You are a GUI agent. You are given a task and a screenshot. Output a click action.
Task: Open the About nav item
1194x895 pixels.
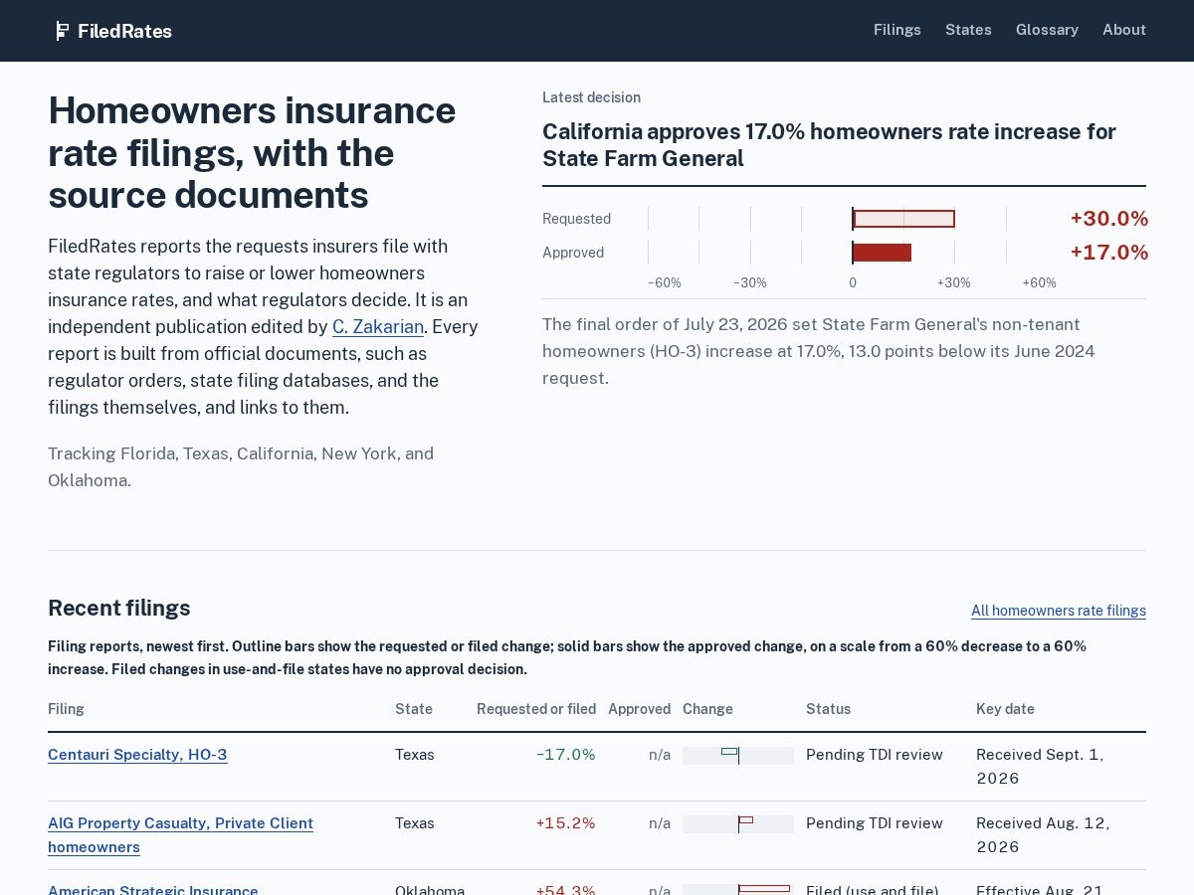1124,30
